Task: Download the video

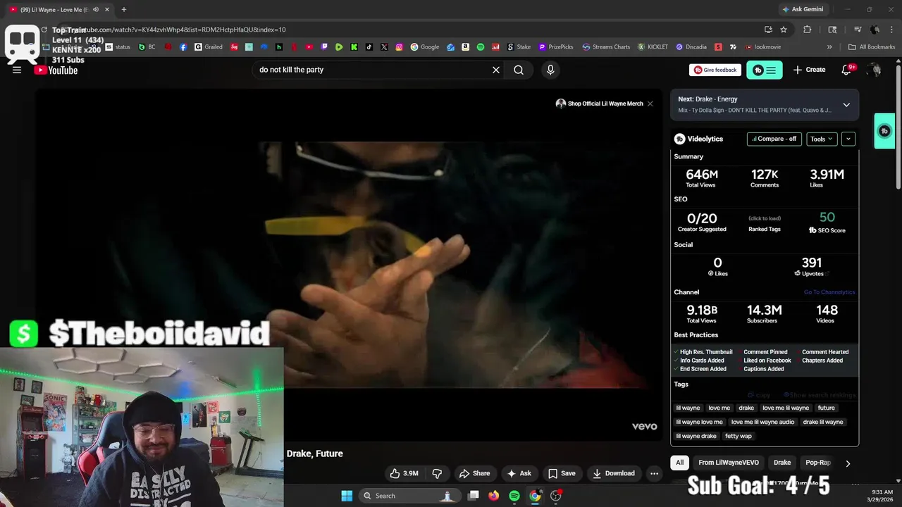Action: (614, 473)
